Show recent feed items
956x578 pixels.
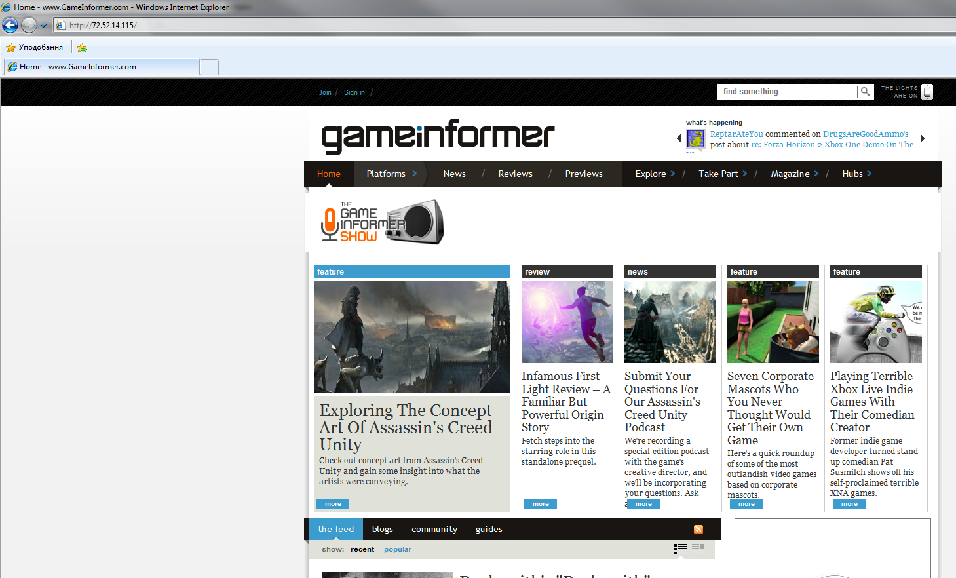point(362,549)
